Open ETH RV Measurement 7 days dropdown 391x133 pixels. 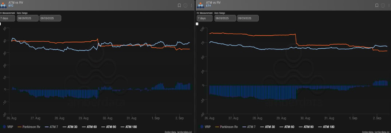204,18
